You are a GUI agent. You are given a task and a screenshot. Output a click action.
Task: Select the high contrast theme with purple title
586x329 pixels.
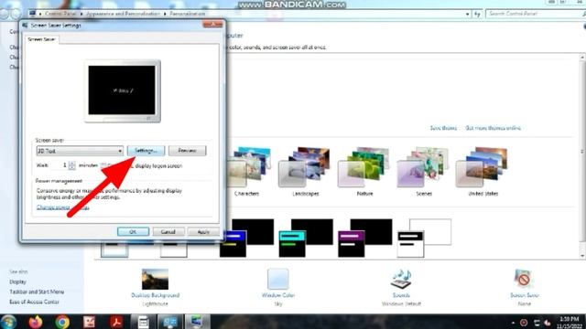coord(364,238)
